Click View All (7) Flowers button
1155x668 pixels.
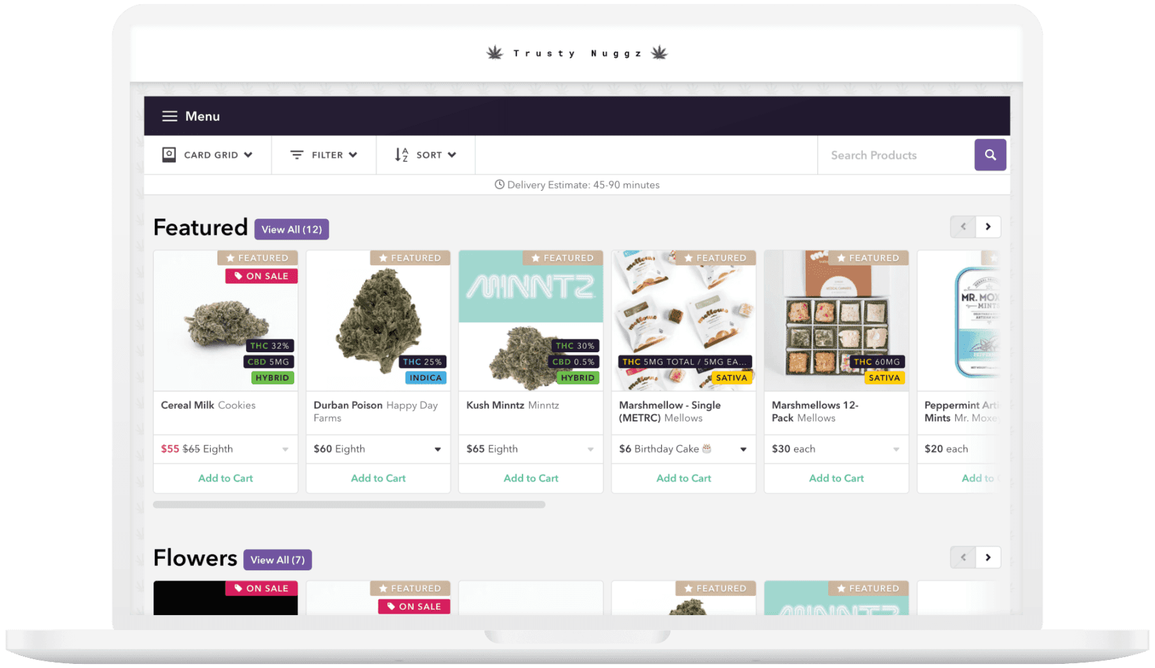tap(277, 560)
